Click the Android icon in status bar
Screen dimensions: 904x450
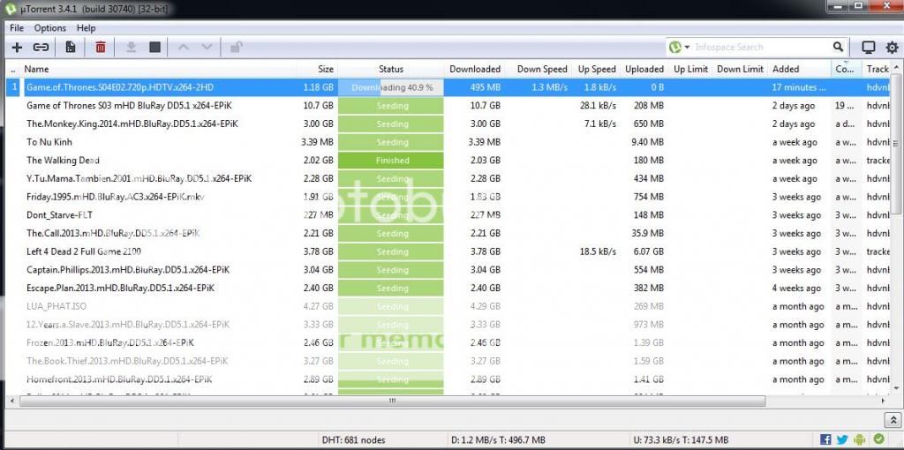coord(860,439)
